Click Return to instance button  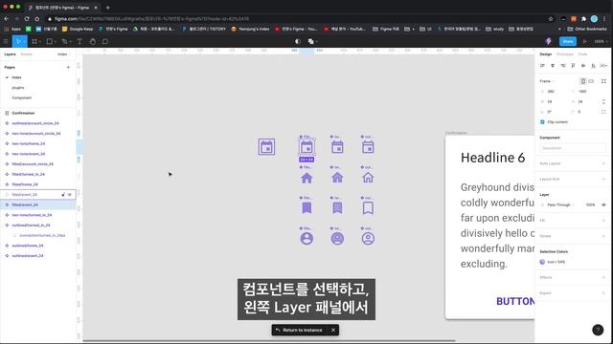299,330
